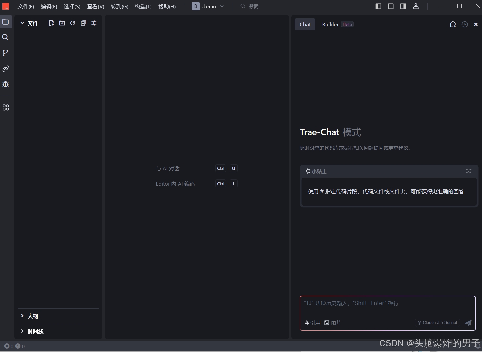Open the Extensions grid icon

[x=6, y=107]
